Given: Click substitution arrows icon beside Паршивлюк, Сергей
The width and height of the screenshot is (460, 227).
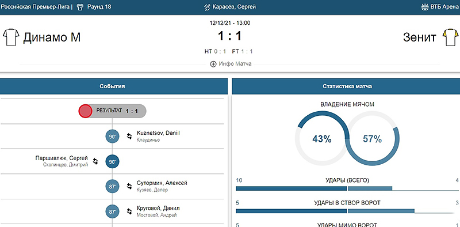Looking at the screenshot, I should point(95,161).
